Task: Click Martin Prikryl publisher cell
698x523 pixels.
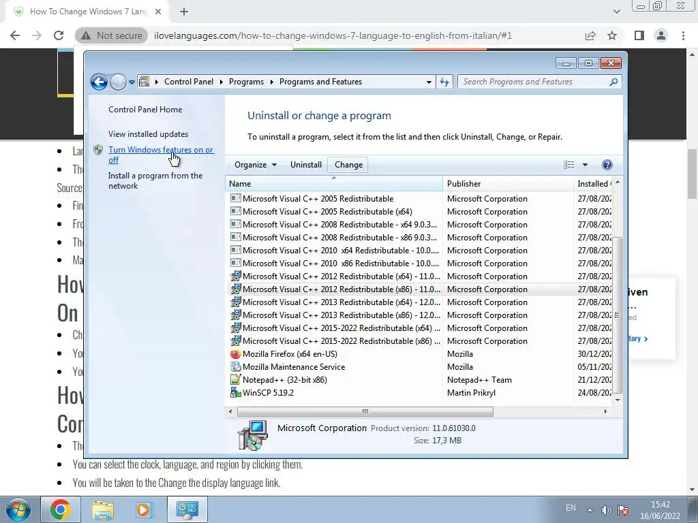Action: tap(471, 392)
